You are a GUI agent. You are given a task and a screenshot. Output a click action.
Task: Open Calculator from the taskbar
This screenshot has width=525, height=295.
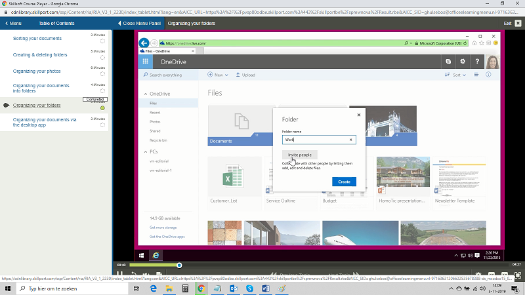click(x=185, y=288)
